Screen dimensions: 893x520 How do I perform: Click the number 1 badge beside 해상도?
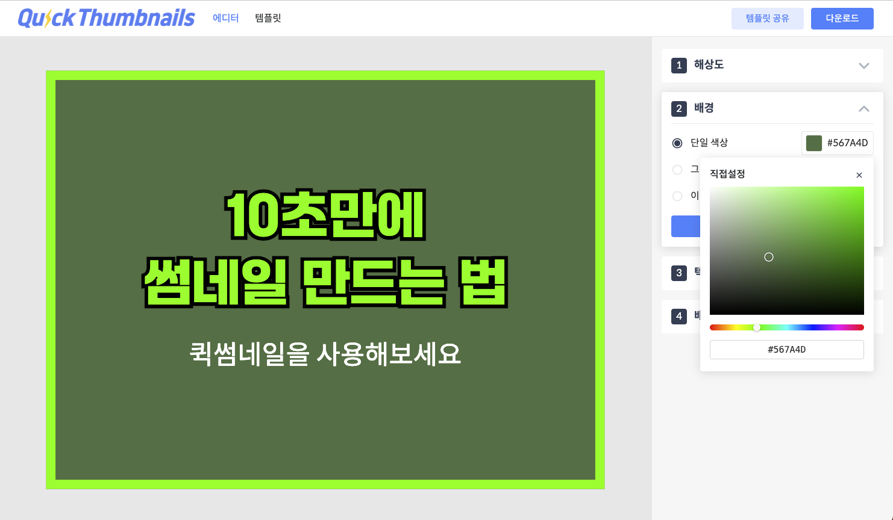click(x=679, y=65)
